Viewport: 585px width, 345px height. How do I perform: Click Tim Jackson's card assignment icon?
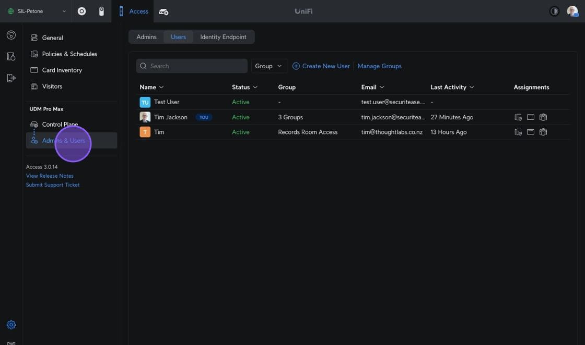530,117
